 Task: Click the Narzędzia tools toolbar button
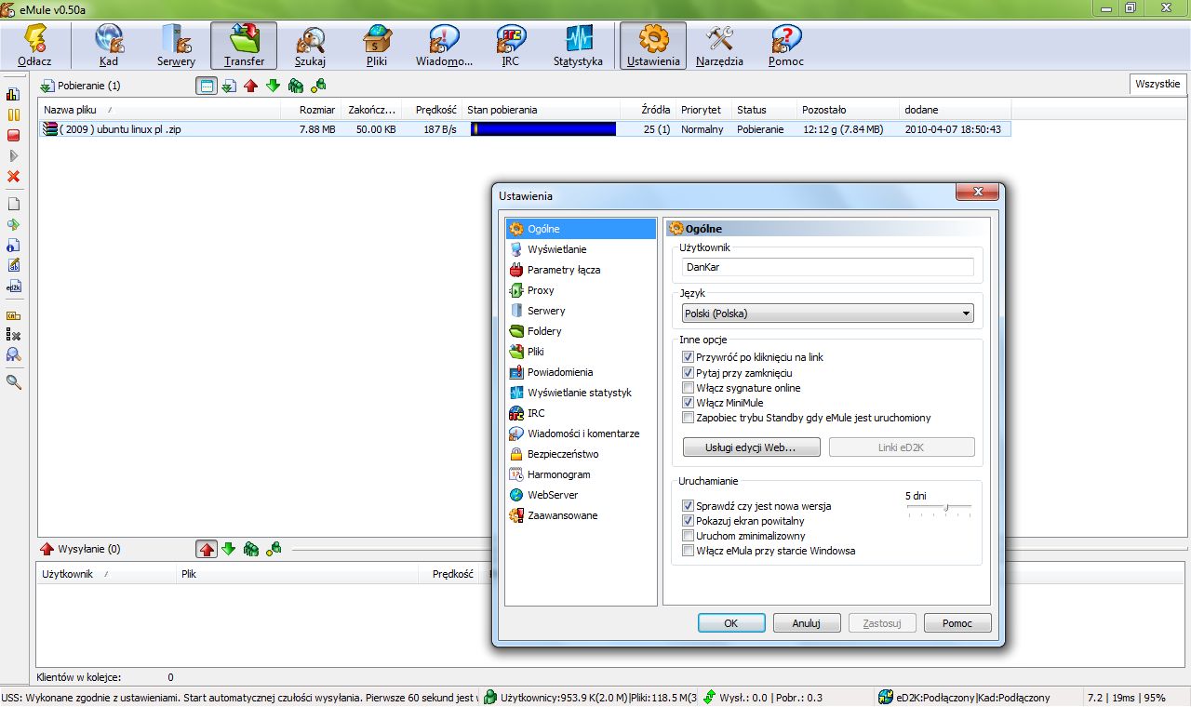pos(719,46)
